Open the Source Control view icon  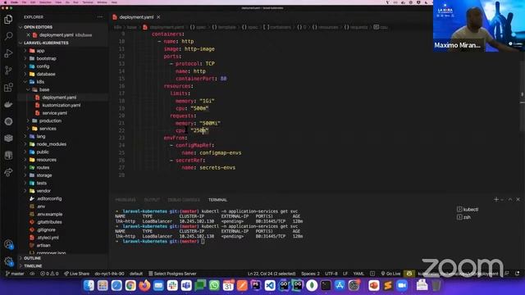(x=8, y=70)
